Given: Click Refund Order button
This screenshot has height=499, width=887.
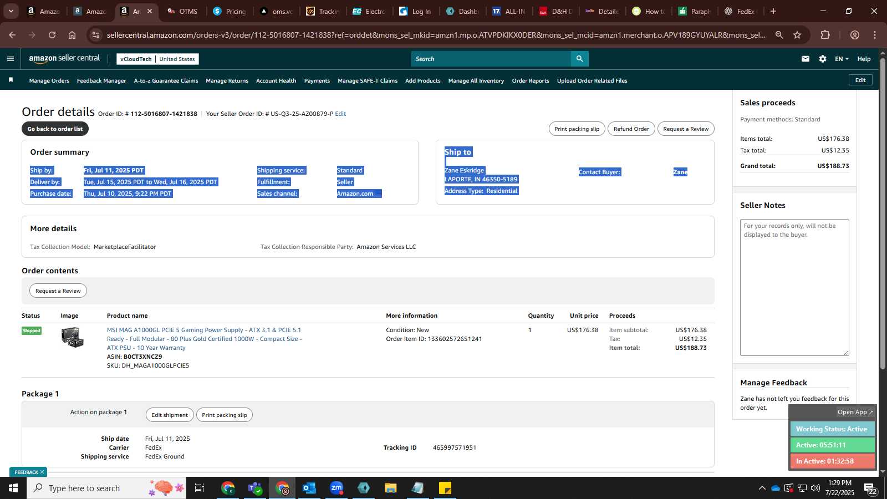Looking at the screenshot, I should coord(631,129).
